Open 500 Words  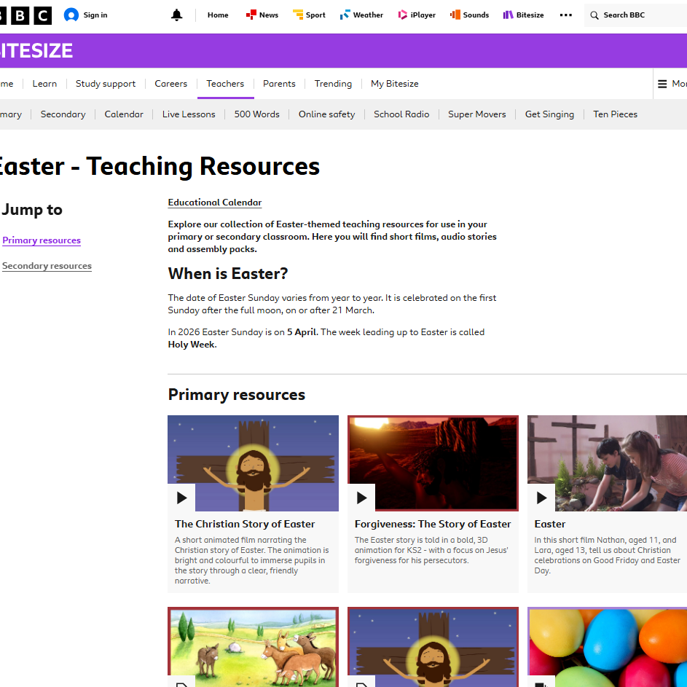click(x=256, y=114)
